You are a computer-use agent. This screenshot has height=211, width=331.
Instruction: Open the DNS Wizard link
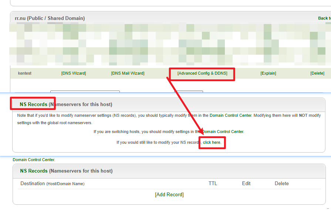74,73
